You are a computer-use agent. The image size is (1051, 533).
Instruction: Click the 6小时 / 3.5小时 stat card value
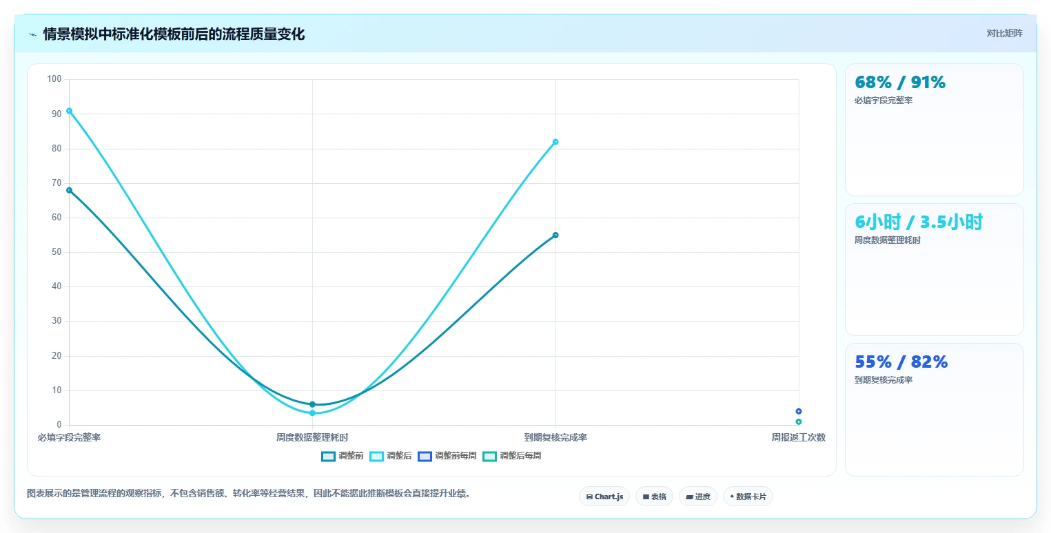(x=919, y=222)
